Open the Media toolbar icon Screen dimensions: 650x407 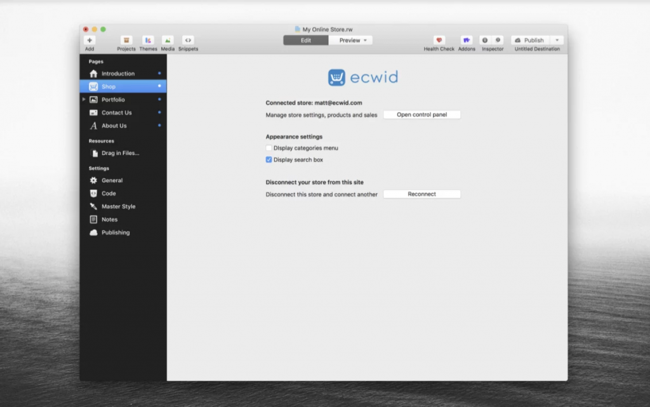tap(168, 40)
